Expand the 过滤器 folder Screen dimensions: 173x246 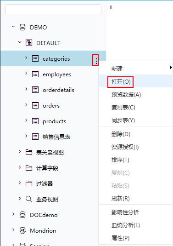20,183
